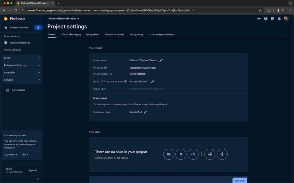Open a new browser tab
294x183 pixels.
(59, 3)
